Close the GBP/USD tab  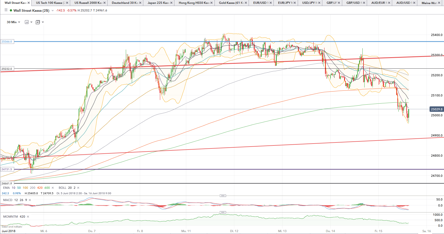[364, 3]
